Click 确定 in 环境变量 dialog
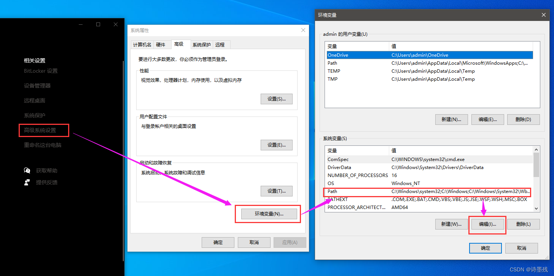Viewport: 554px width, 276px height. [x=486, y=248]
